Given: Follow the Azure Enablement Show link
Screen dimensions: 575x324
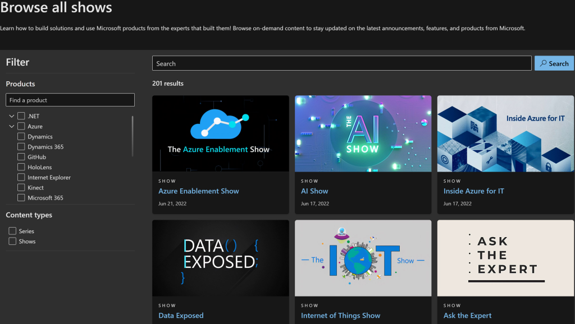Looking at the screenshot, I should point(198,191).
